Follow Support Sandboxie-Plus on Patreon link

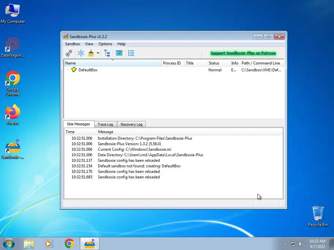(243, 53)
